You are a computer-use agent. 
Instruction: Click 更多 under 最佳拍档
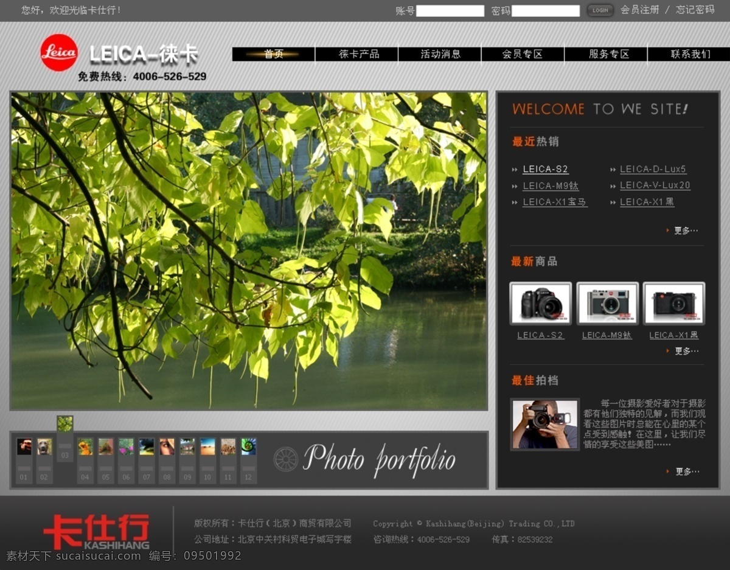(687, 471)
